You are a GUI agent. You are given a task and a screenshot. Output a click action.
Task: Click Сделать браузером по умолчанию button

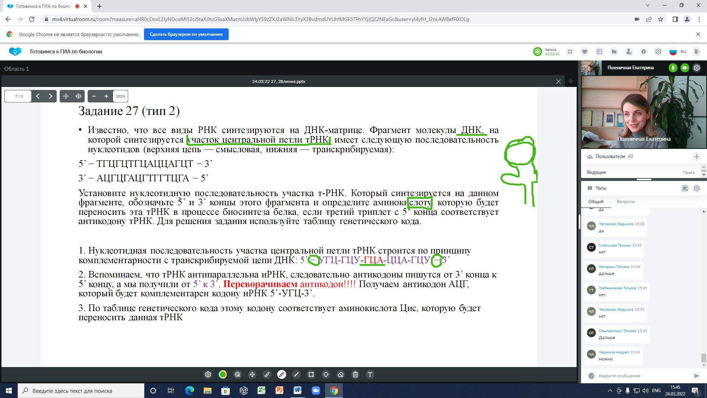point(186,34)
